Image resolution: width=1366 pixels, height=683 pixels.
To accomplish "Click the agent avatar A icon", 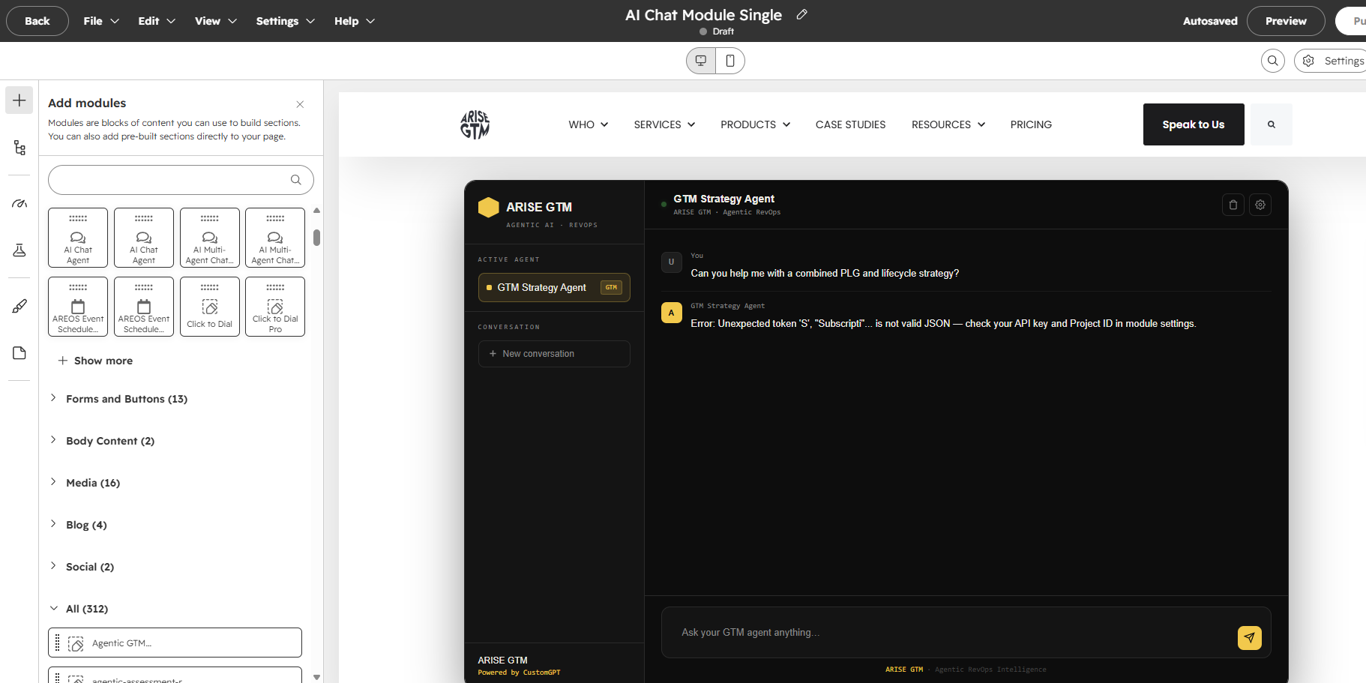I will coord(672,313).
